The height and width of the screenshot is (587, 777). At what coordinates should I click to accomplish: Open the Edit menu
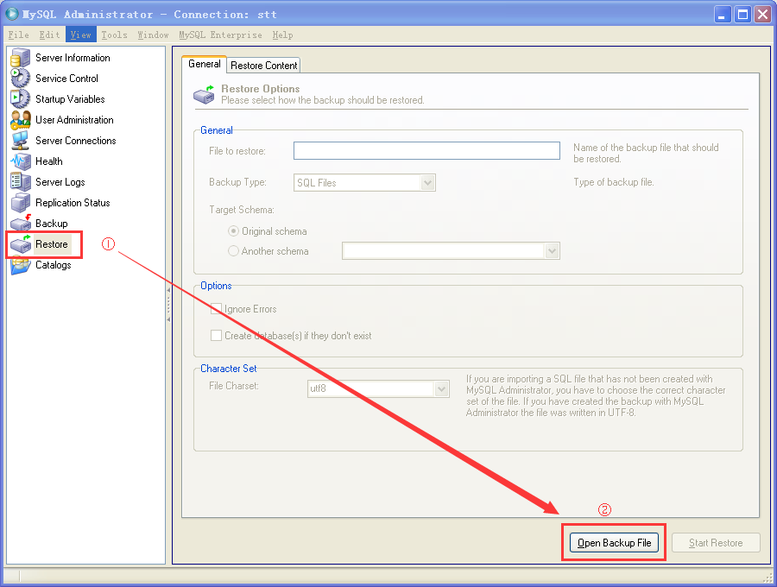[49, 35]
